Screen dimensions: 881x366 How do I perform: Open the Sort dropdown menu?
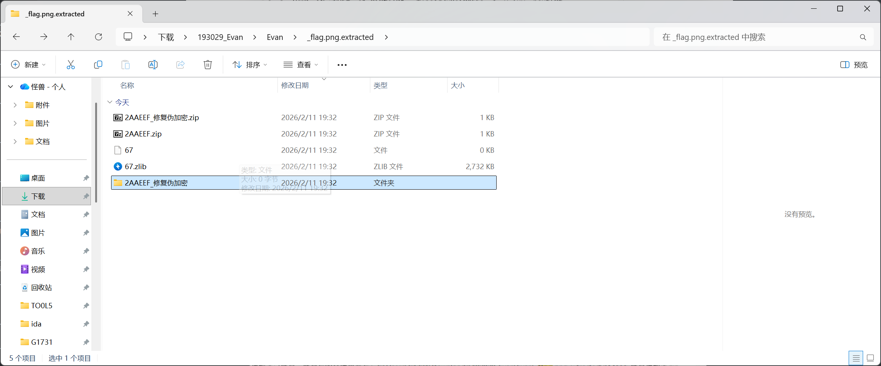point(250,65)
